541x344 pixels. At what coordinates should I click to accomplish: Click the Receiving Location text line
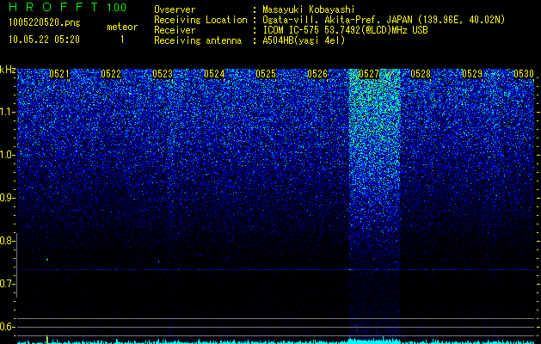point(329,20)
